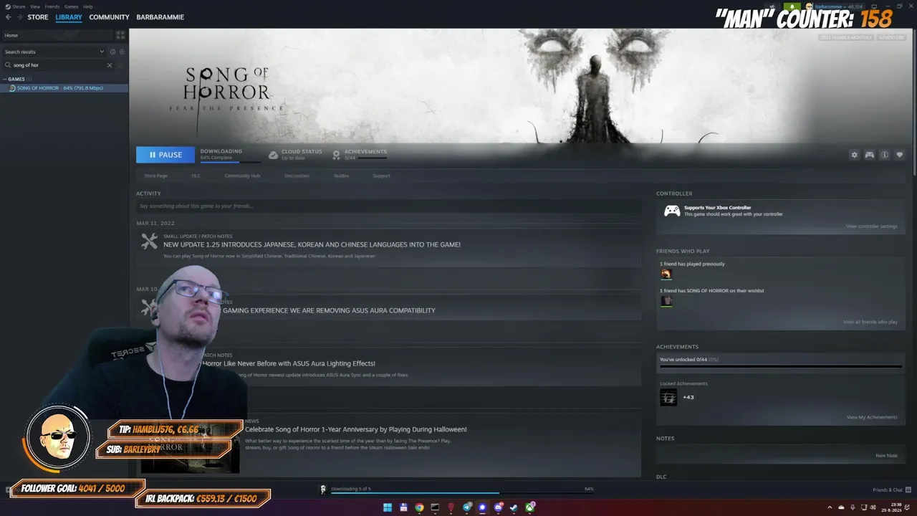Go back with the left arrow
Screen dimensions: 917x516
9,17
